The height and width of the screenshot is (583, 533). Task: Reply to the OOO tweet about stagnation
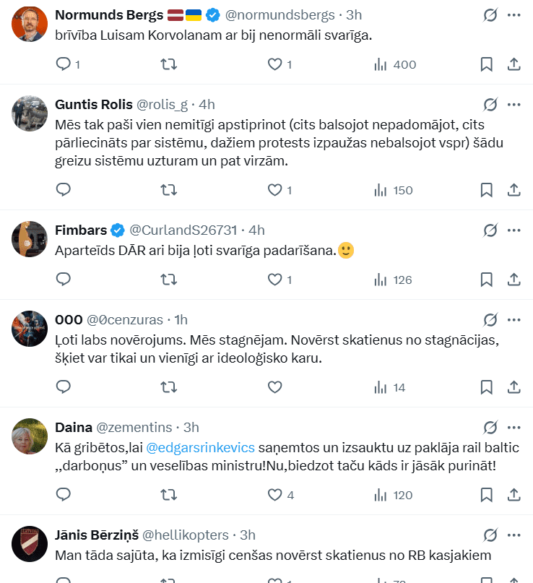[64, 387]
